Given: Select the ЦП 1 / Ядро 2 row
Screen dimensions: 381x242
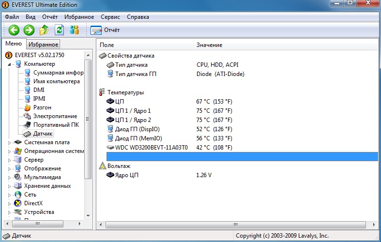Looking at the screenshot, I should tap(238, 120).
